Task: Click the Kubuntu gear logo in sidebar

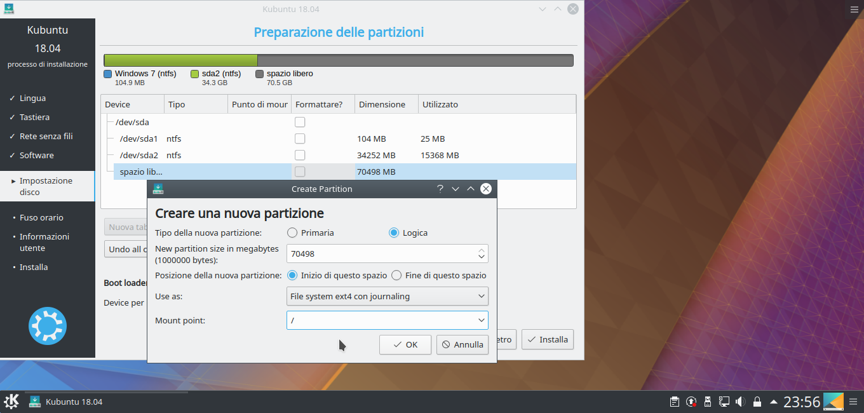Action: pyautogui.click(x=48, y=326)
